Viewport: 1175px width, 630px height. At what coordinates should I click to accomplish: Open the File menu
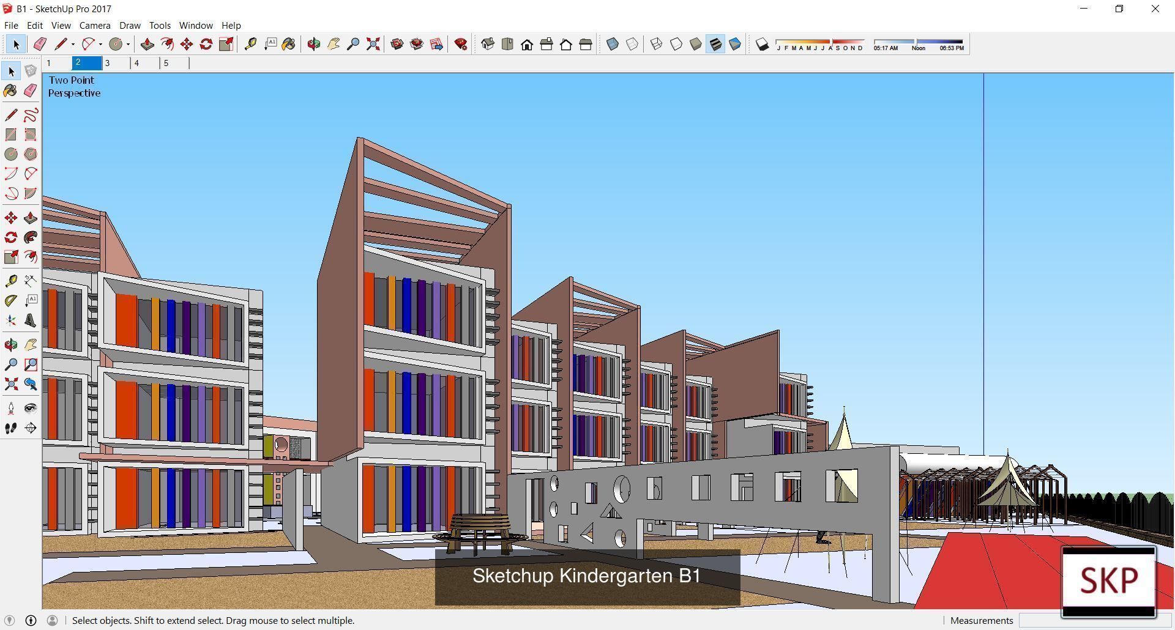point(11,25)
